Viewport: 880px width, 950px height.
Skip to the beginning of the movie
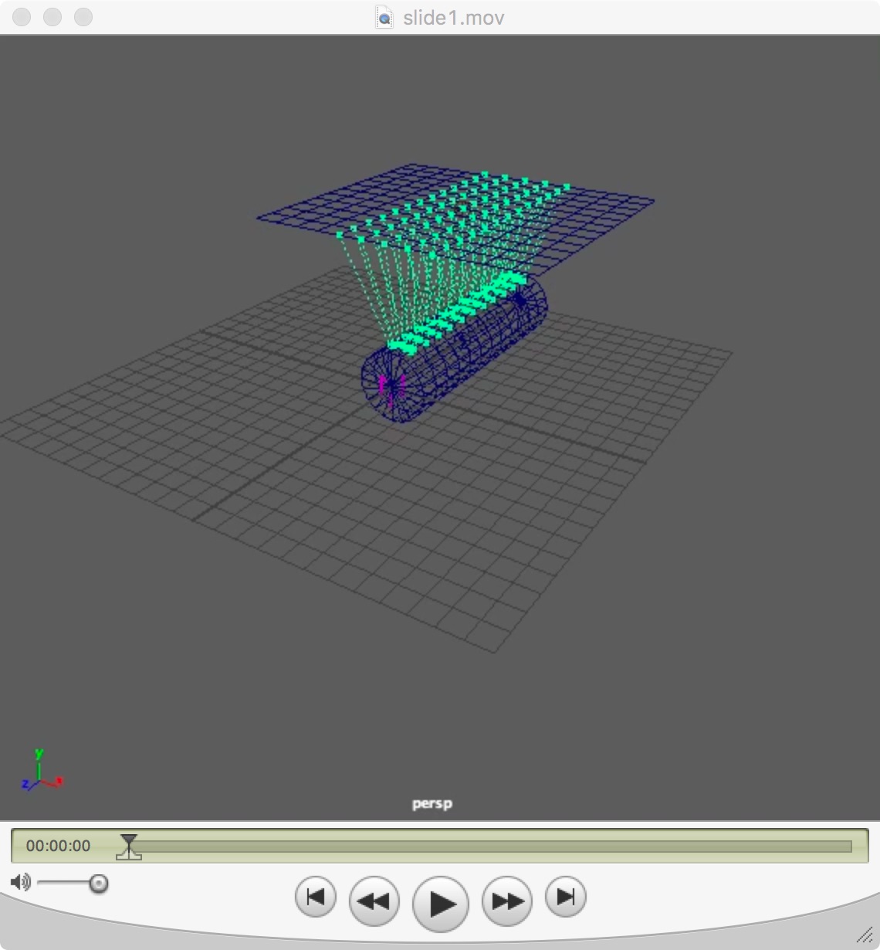point(316,897)
